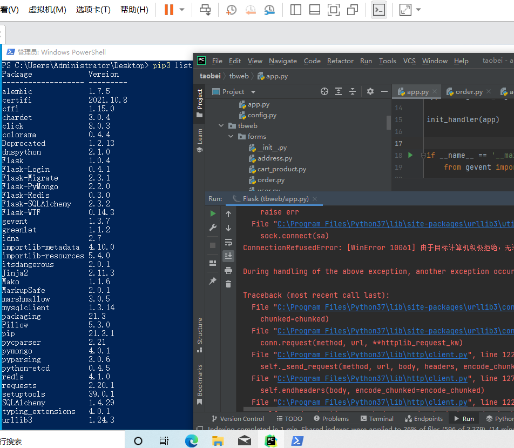Switch to the order.py editor tab
This screenshot has height=448, width=514.
[x=469, y=92]
